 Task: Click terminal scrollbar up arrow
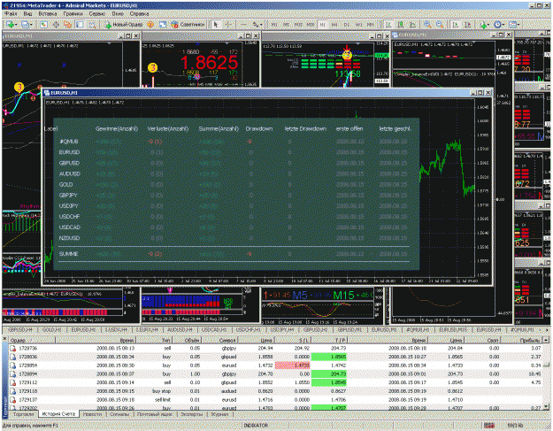[x=546, y=341]
